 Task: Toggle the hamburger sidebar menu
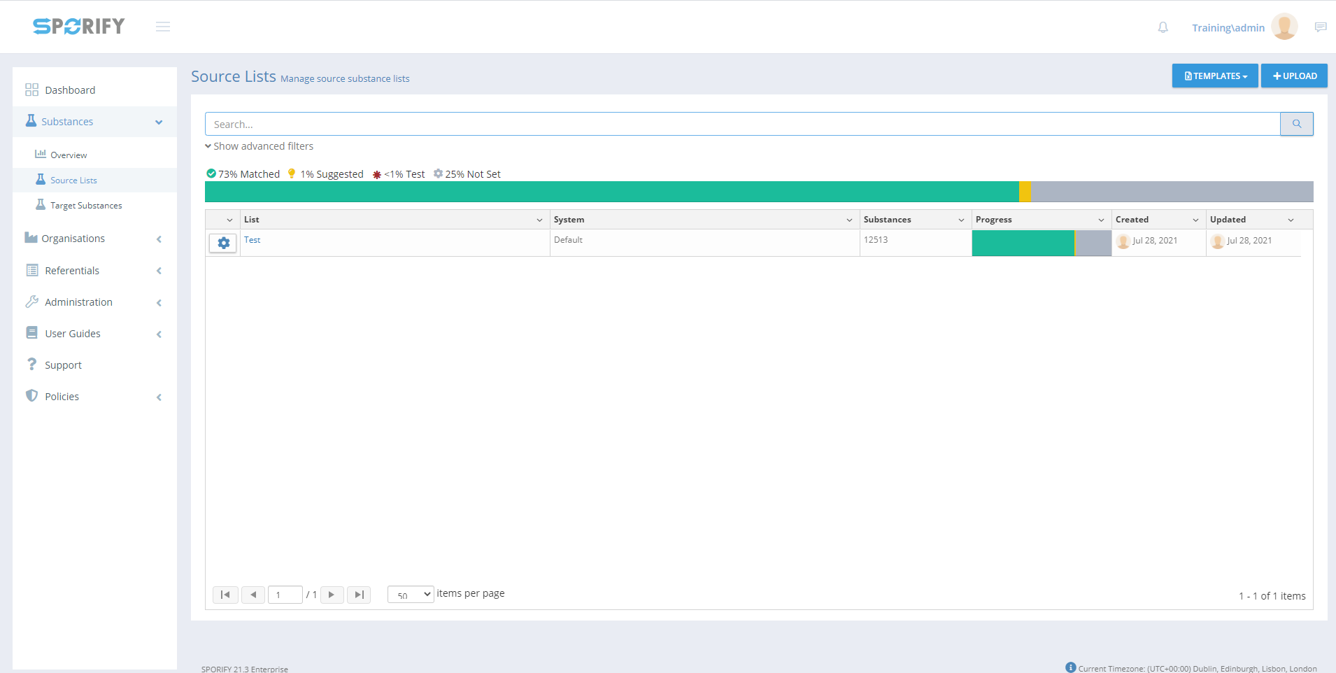[x=163, y=27]
